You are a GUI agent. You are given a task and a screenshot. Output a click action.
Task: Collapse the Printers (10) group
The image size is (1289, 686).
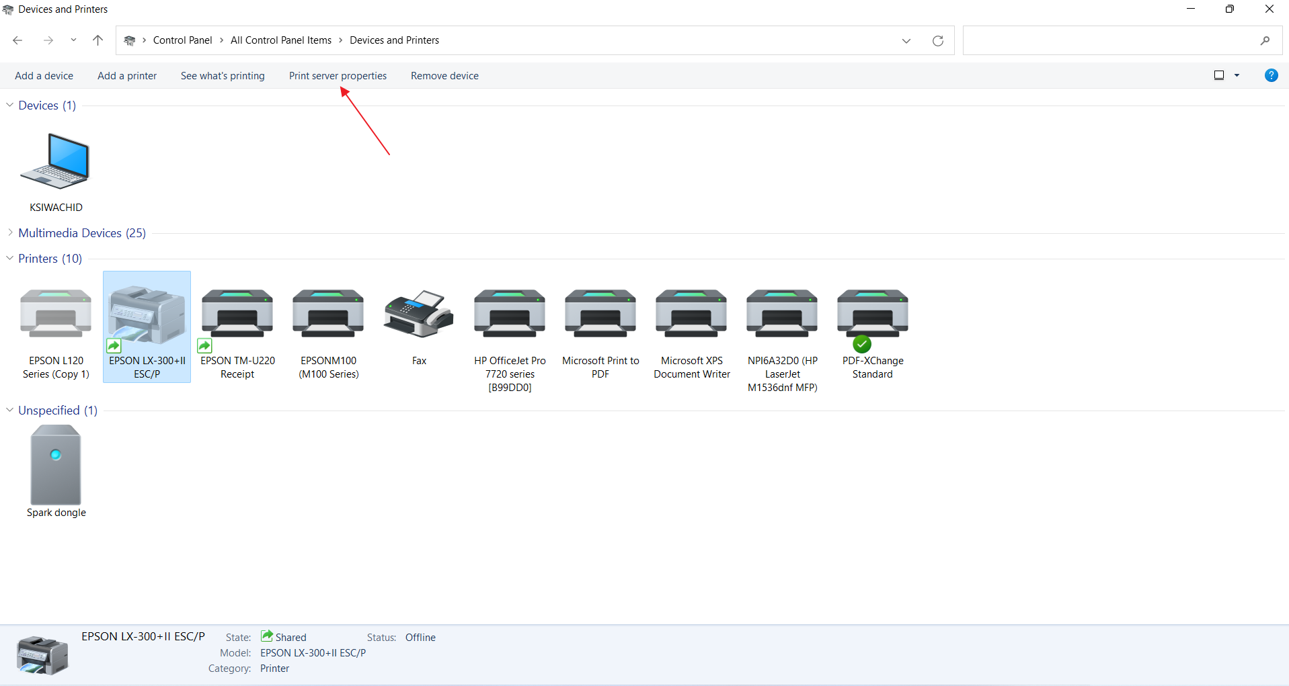9,258
